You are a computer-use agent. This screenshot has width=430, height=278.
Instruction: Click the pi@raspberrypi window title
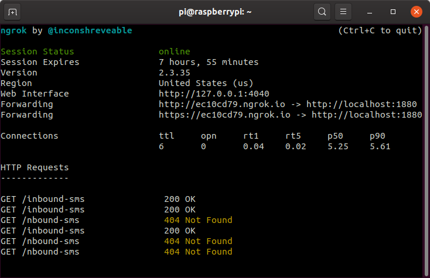pyautogui.click(x=215, y=12)
